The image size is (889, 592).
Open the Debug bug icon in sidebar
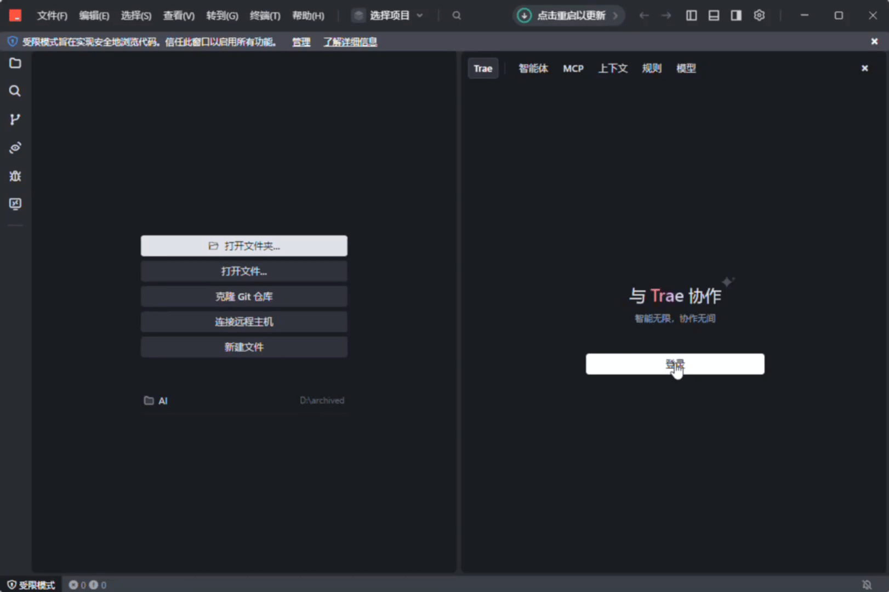pyautogui.click(x=15, y=176)
